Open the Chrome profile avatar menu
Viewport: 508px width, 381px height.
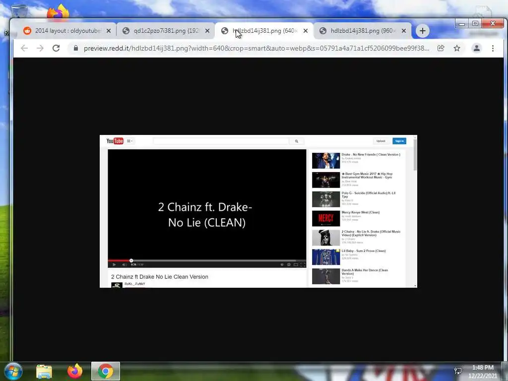[x=477, y=48]
